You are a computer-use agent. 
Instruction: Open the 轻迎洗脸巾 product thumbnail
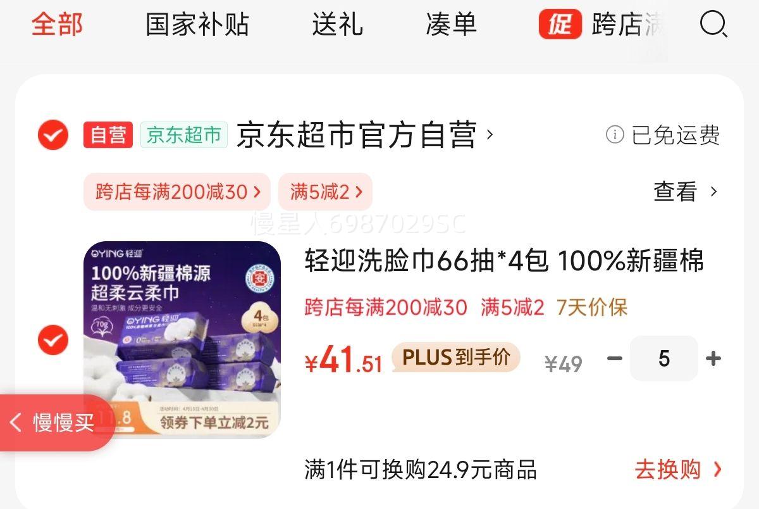[182, 339]
